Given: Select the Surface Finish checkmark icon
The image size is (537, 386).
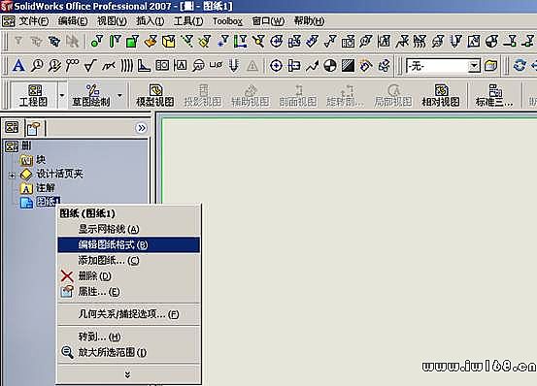Looking at the screenshot, I should pyautogui.click(x=90, y=65).
